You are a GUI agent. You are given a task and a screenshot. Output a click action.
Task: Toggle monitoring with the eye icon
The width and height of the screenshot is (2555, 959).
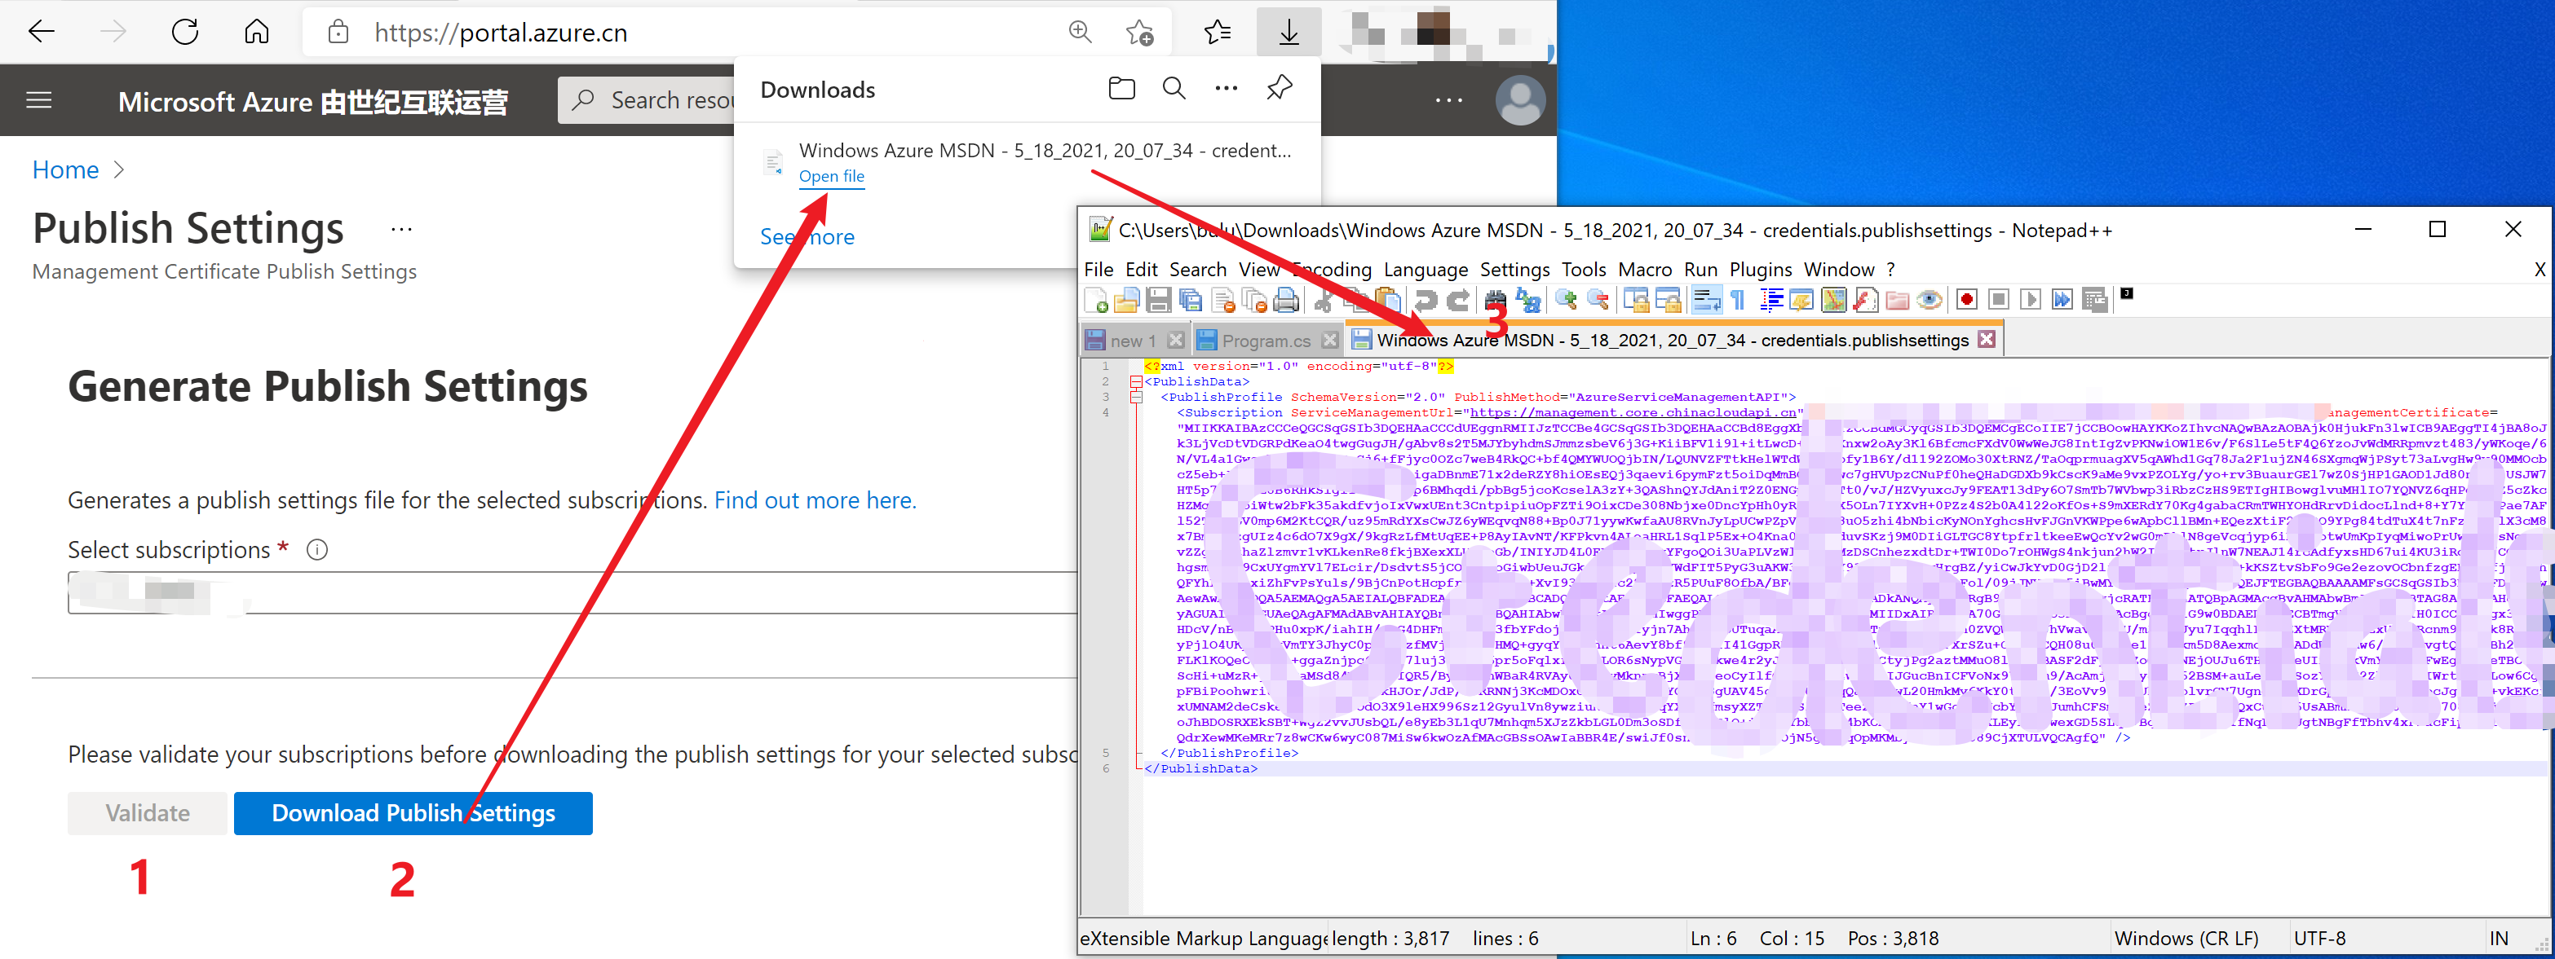[x=1930, y=299]
